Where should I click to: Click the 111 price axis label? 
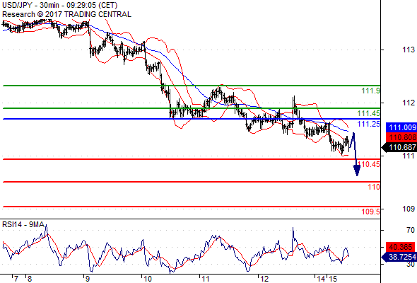click(409, 156)
